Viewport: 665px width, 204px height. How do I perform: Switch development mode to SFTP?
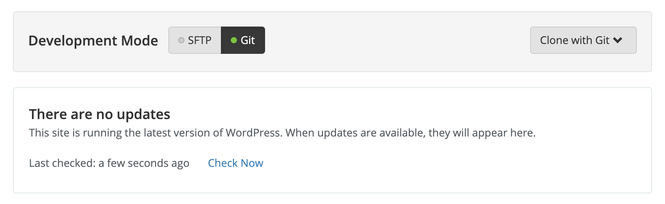(195, 40)
